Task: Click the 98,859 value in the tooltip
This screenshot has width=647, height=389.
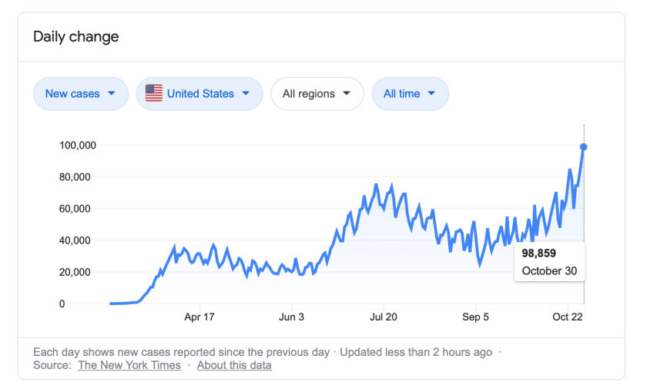Action: (x=539, y=253)
